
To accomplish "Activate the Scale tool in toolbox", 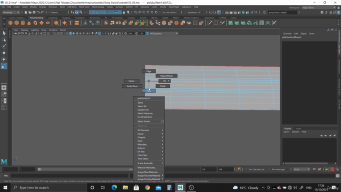I will click(x=4, y=66).
